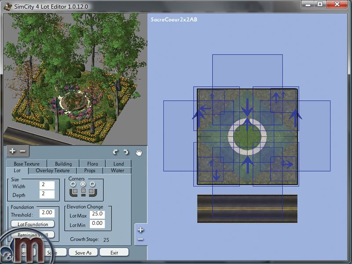352x264 pixels.
Task: Click the lot name SacreCoeur2x2AB
Action: (x=174, y=19)
